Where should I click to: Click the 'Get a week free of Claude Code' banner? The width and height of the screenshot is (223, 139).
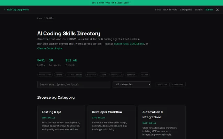pyautogui.click(x=111, y=3)
